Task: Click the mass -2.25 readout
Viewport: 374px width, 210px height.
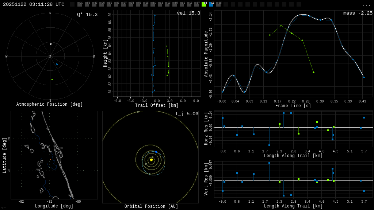Action: coord(358,13)
